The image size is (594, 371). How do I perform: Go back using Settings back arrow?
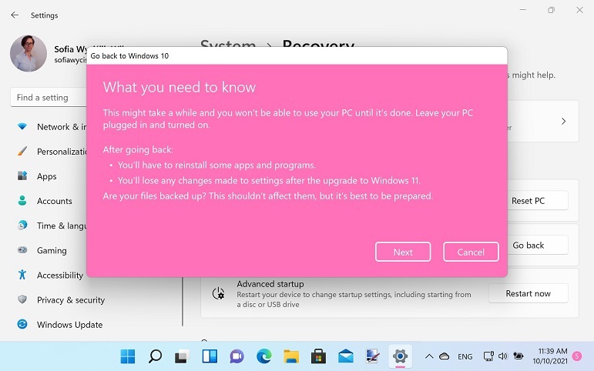point(15,15)
